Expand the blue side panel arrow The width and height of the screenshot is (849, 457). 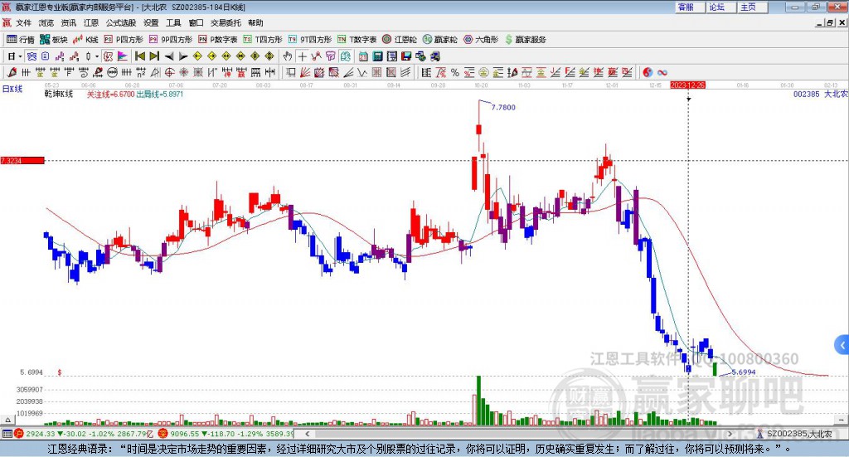pyautogui.click(x=842, y=345)
